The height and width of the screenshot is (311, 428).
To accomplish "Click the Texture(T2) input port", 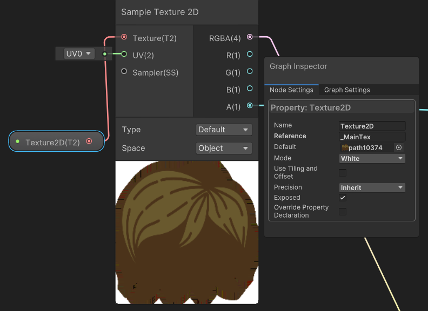I will (x=124, y=37).
